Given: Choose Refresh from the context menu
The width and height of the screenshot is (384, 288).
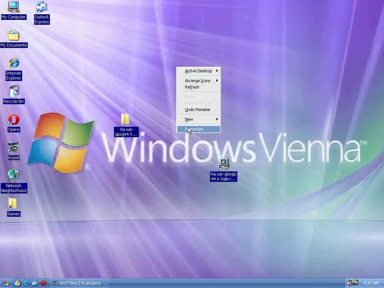Looking at the screenshot, I should [x=199, y=87].
